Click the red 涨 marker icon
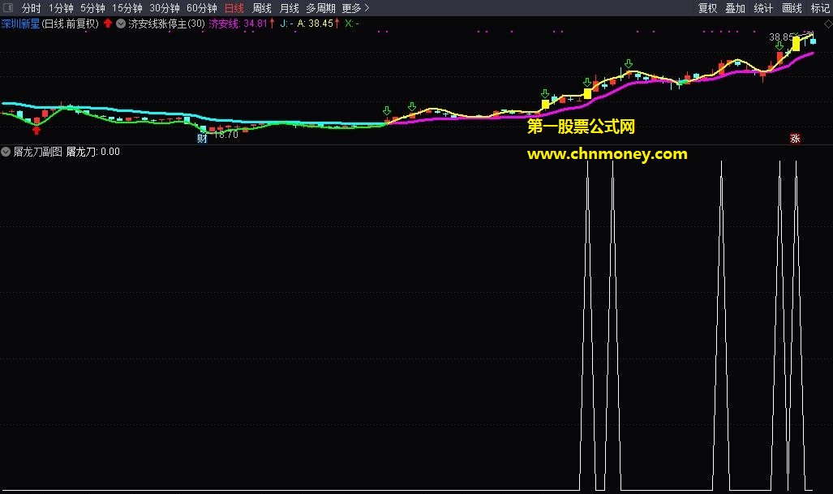Viewport: 833px width, 494px height. tap(795, 139)
